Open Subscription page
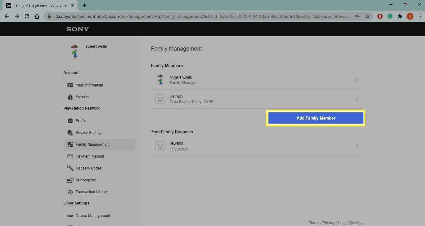The width and height of the screenshot is (425, 226). [86, 180]
